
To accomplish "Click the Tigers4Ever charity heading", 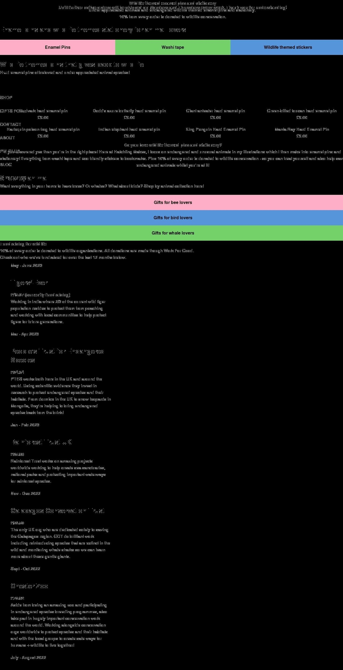I will pos(29,283).
